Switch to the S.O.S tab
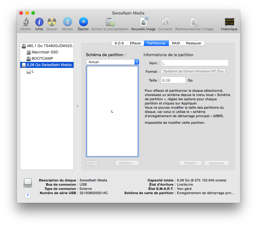 [x=119, y=43]
